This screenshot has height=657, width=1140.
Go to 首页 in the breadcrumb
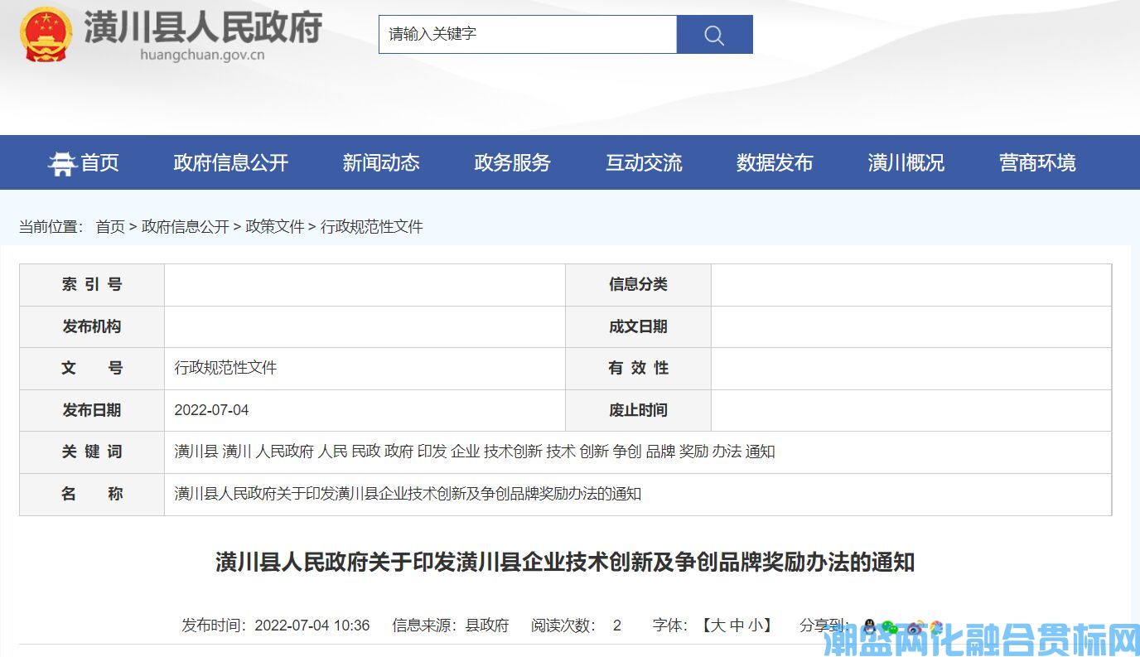point(110,226)
